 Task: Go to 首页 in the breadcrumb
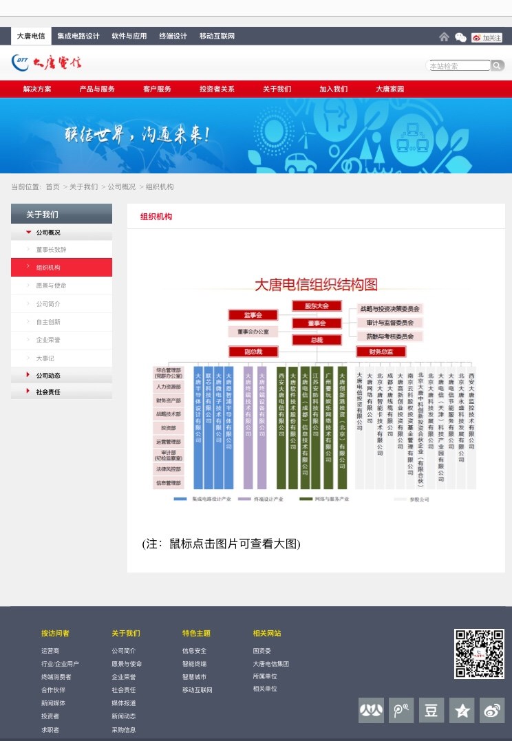(x=52, y=186)
